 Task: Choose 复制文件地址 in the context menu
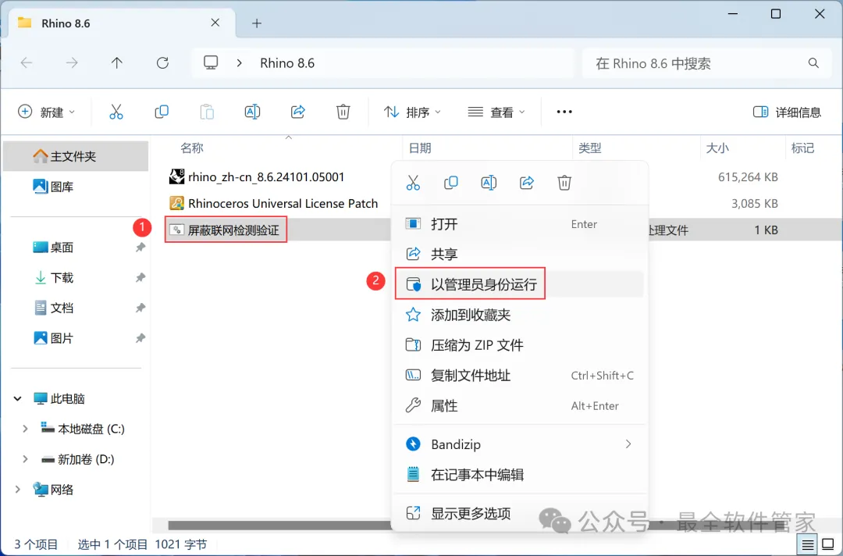pos(519,376)
